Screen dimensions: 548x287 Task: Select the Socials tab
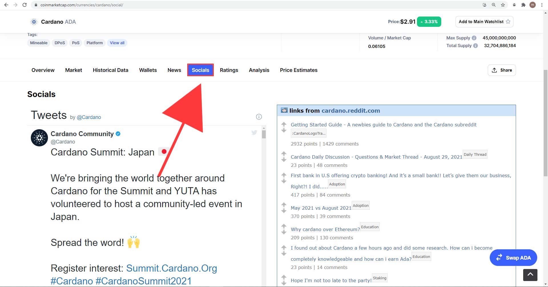(200, 70)
